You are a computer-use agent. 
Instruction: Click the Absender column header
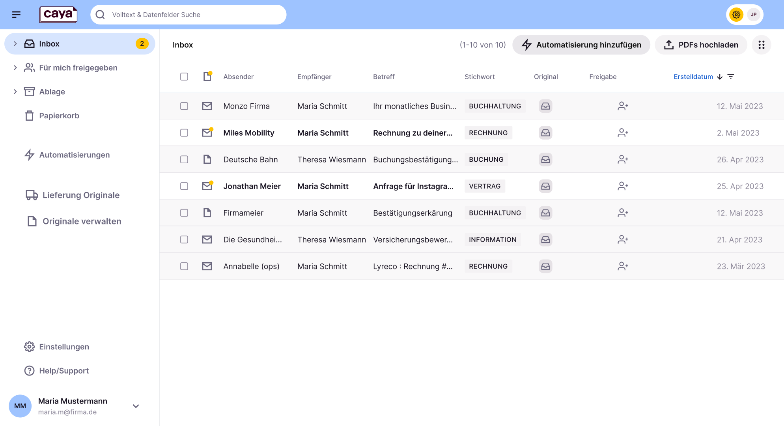click(238, 77)
